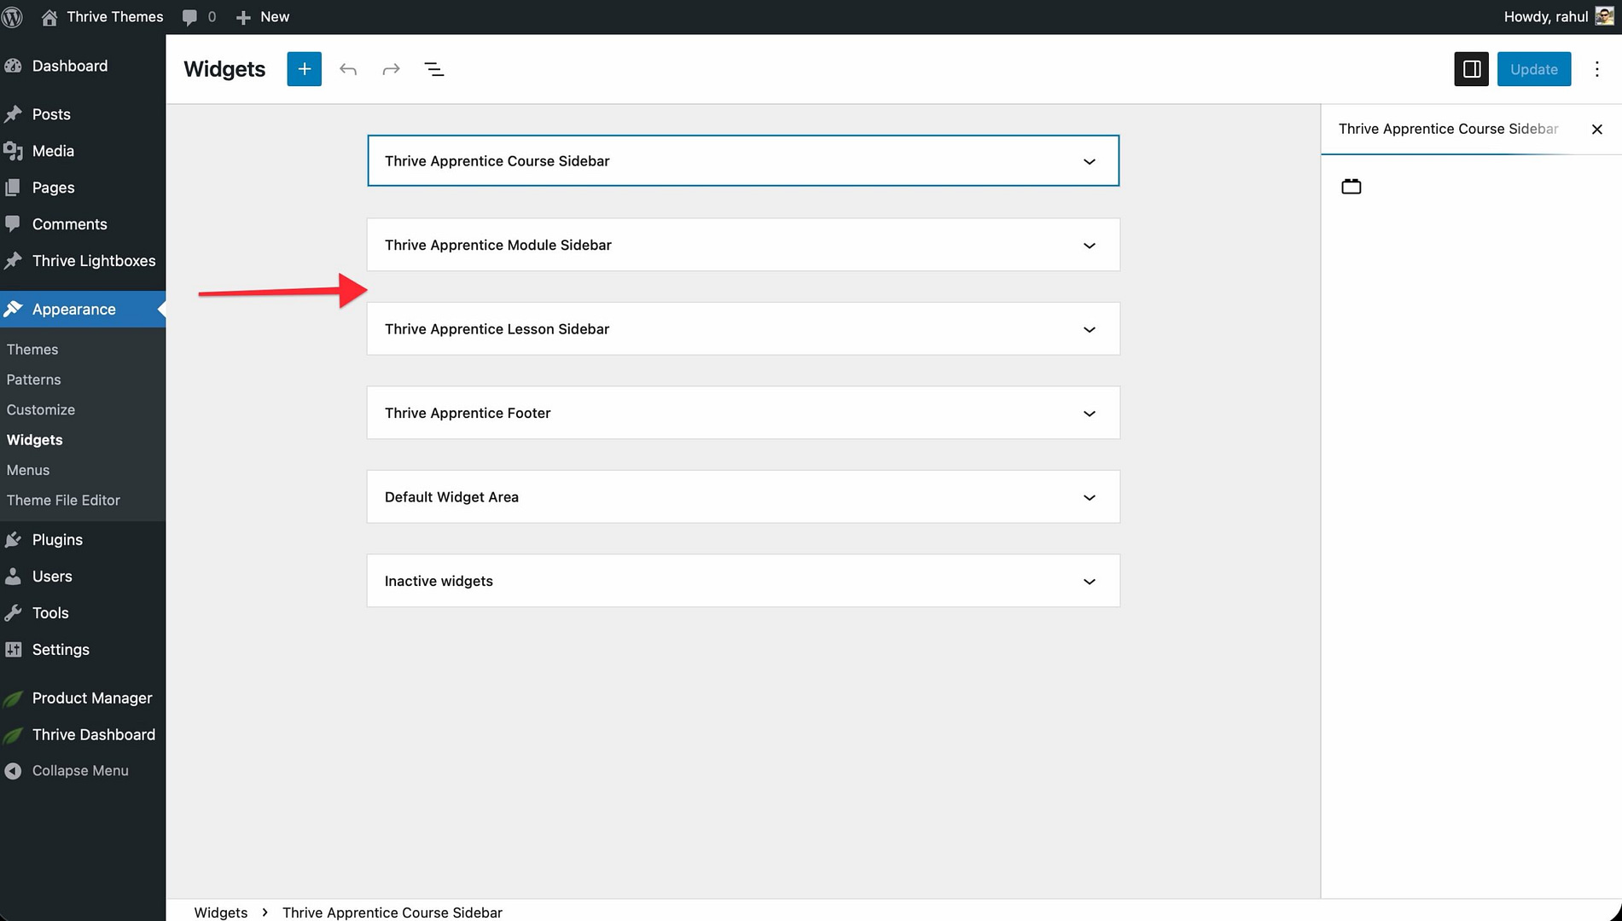
Task: Click the blue plus block inserter button
Action: point(304,69)
